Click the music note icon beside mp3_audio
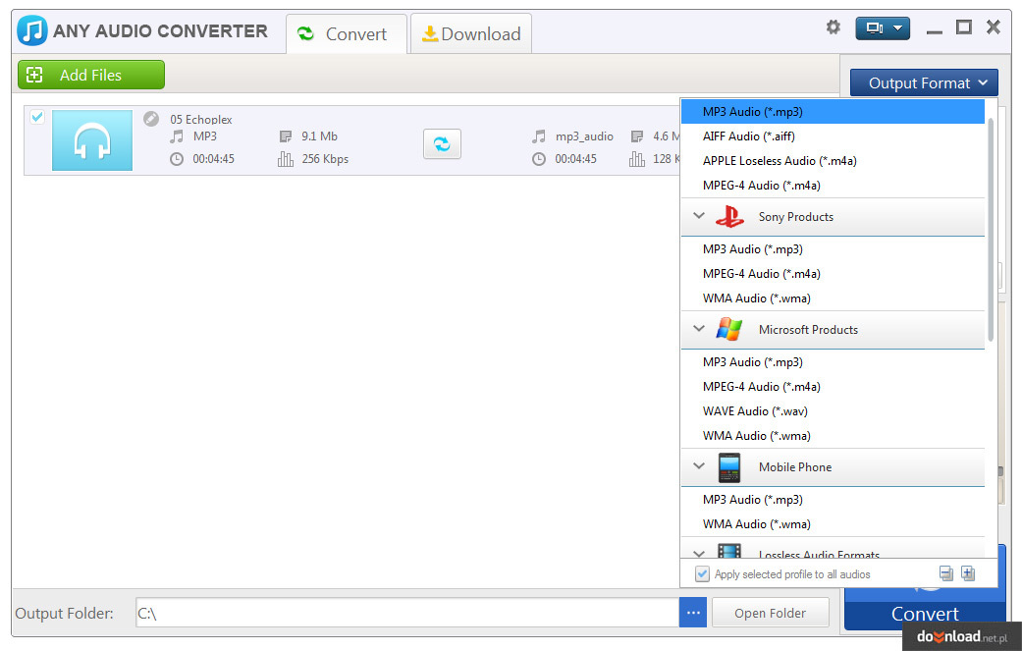The image size is (1022, 651). tap(538, 136)
